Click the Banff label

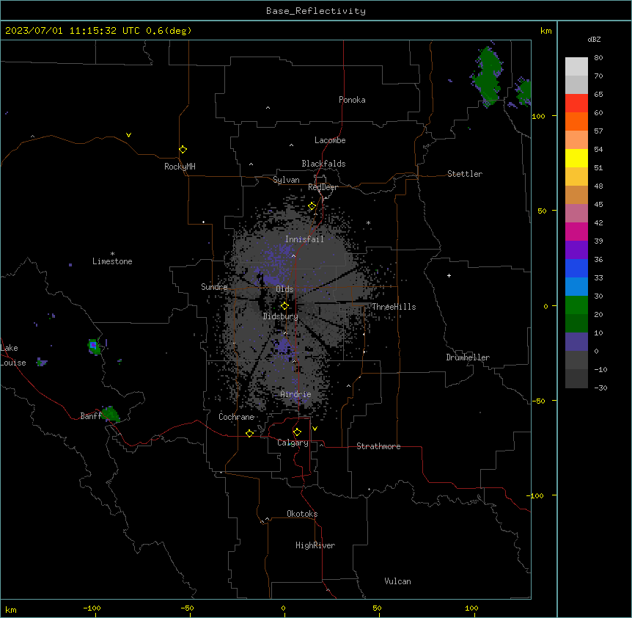(x=91, y=416)
